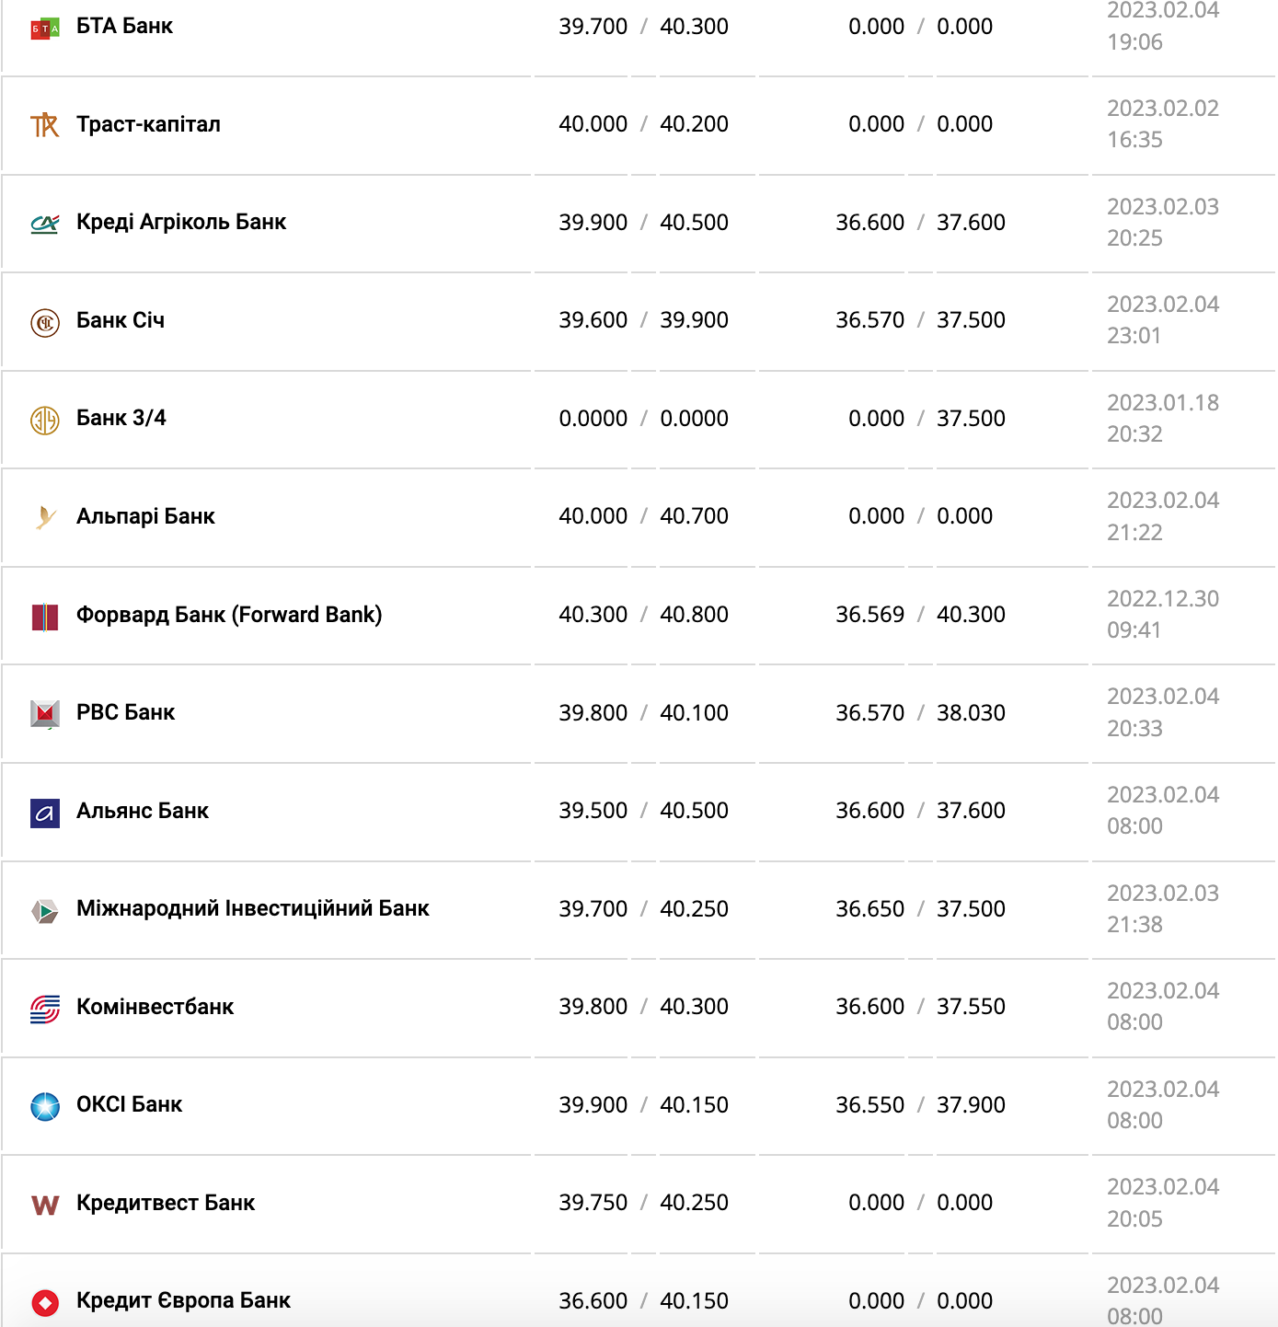This screenshot has height=1327, width=1278.
Task: Click the Банк Січ round logo
Action: click(44, 322)
